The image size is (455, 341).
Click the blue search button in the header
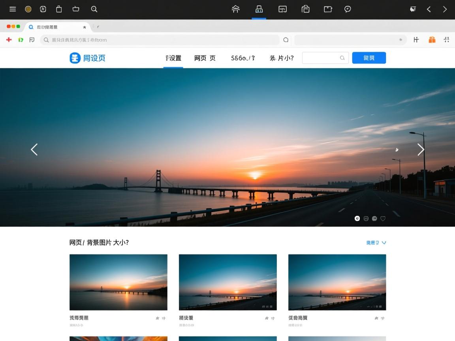click(x=369, y=58)
